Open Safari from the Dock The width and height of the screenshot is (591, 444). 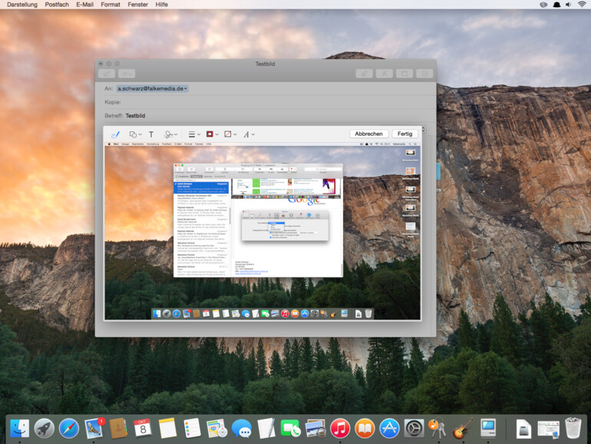tap(69, 428)
